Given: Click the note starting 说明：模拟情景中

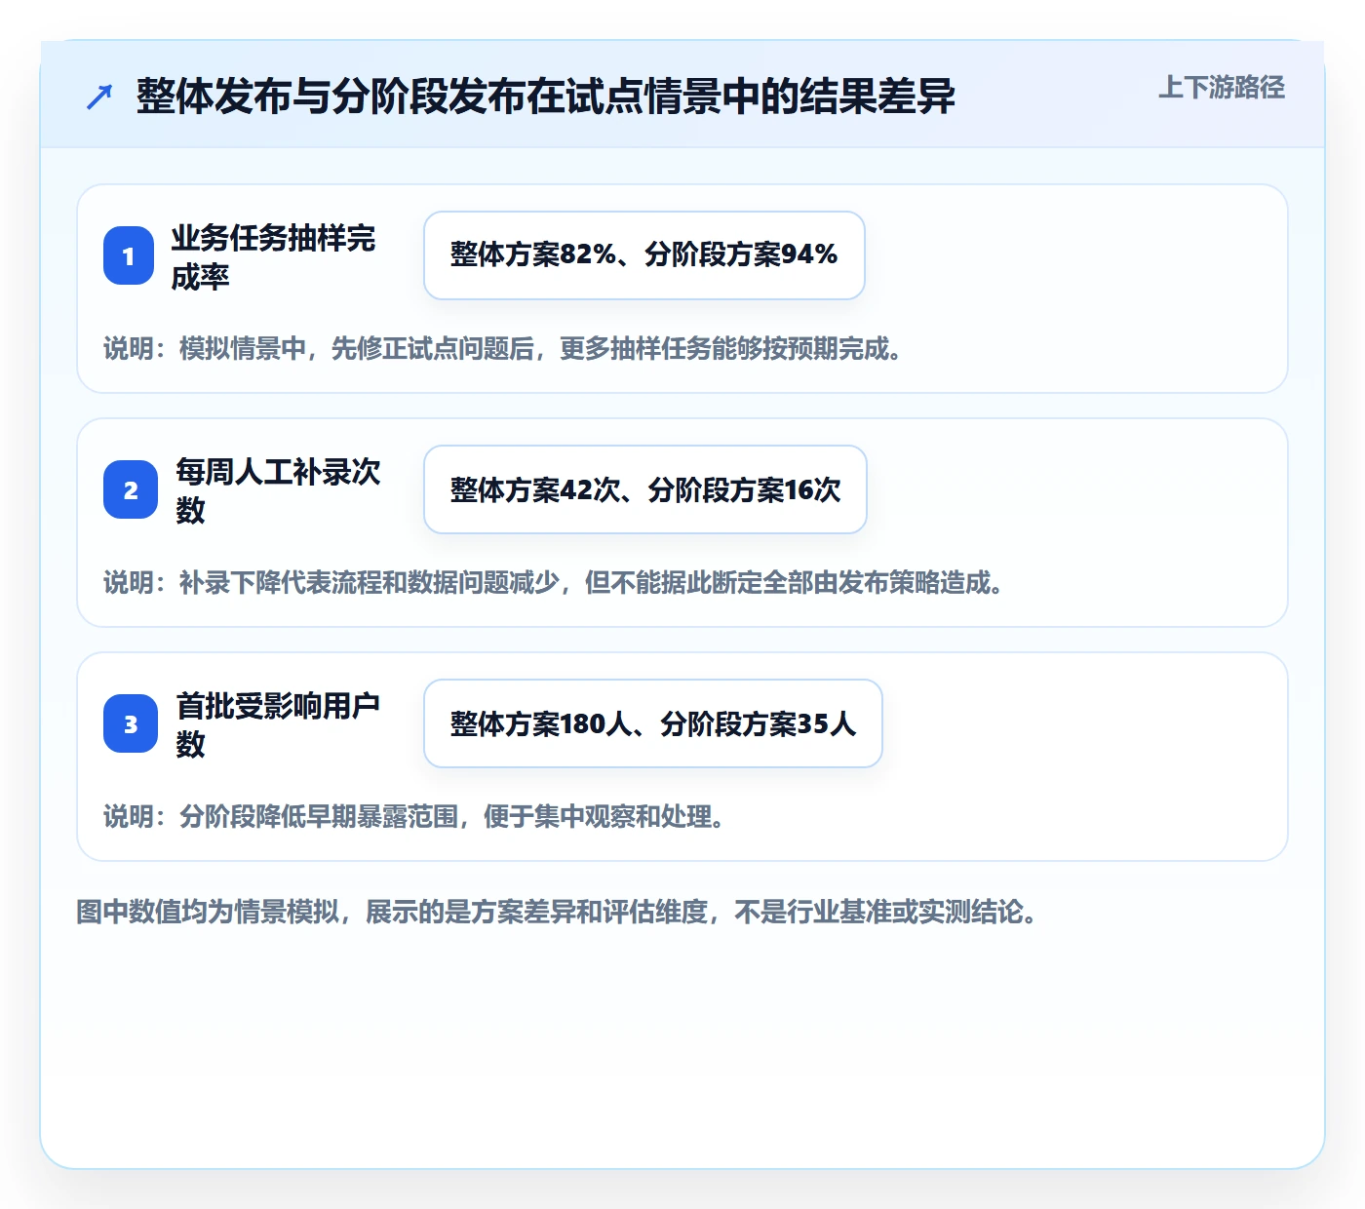Looking at the screenshot, I should [x=503, y=348].
